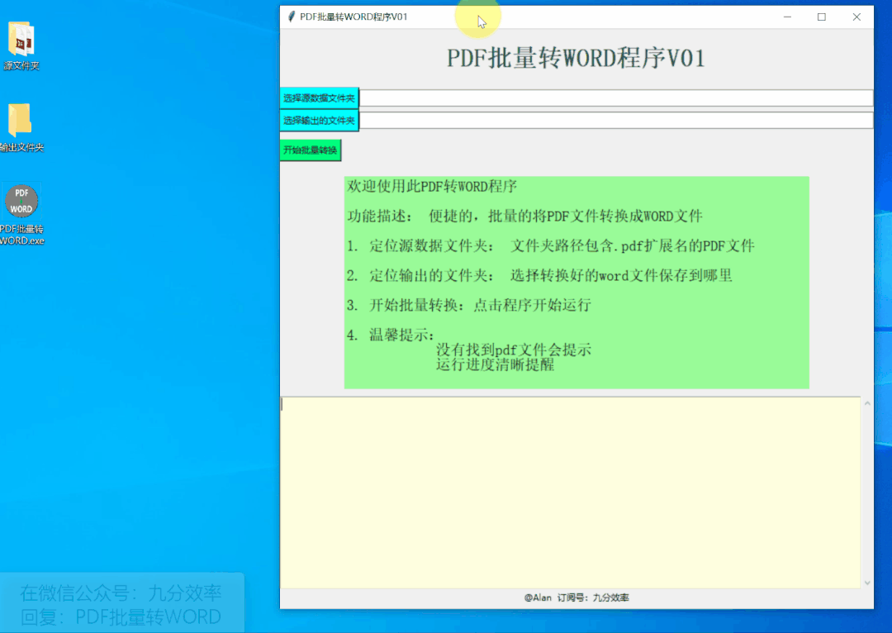The width and height of the screenshot is (892, 633).
Task: Click the heading PDF批量转WORD程序V01
Action: click(576, 58)
